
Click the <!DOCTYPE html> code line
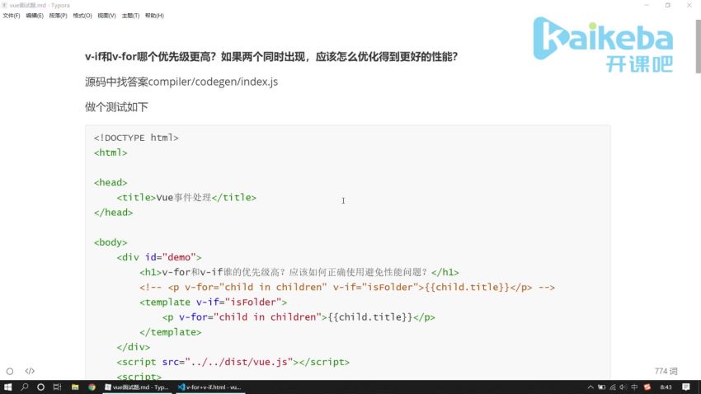pyautogui.click(x=136, y=138)
